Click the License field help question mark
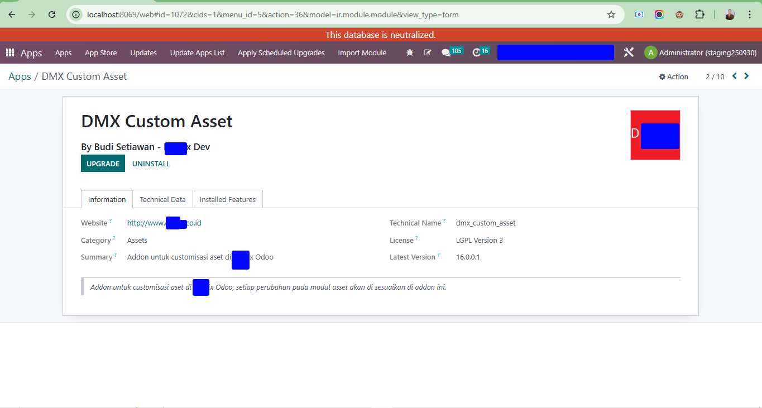The width and height of the screenshot is (762, 408). 416,238
